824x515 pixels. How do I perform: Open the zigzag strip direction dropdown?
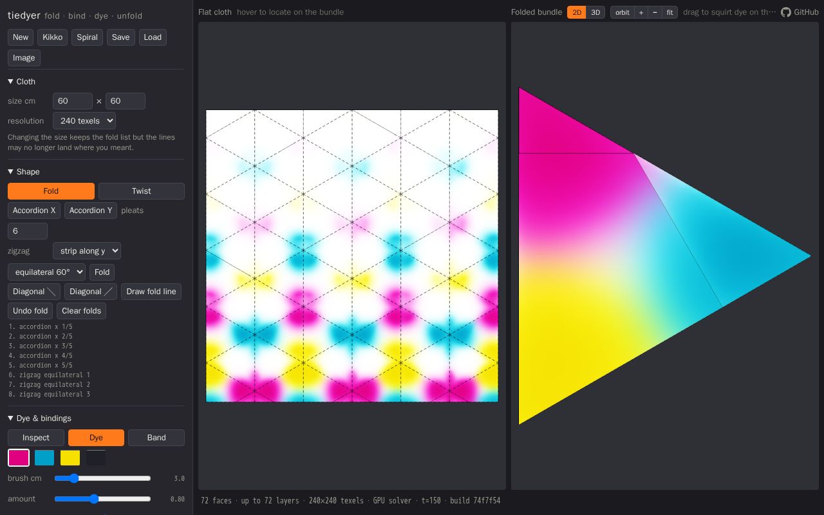pyautogui.click(x=87, y=251)
